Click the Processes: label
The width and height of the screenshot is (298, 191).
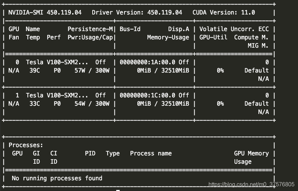tap(26, 145)
